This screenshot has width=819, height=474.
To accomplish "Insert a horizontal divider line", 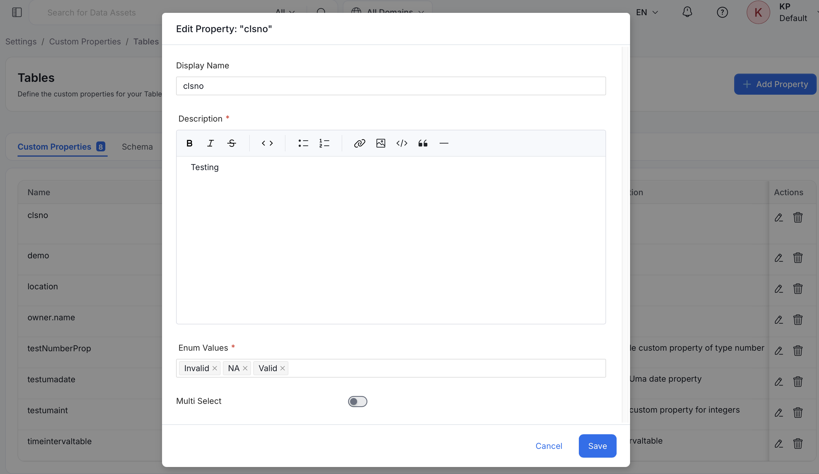I will 444,143.
